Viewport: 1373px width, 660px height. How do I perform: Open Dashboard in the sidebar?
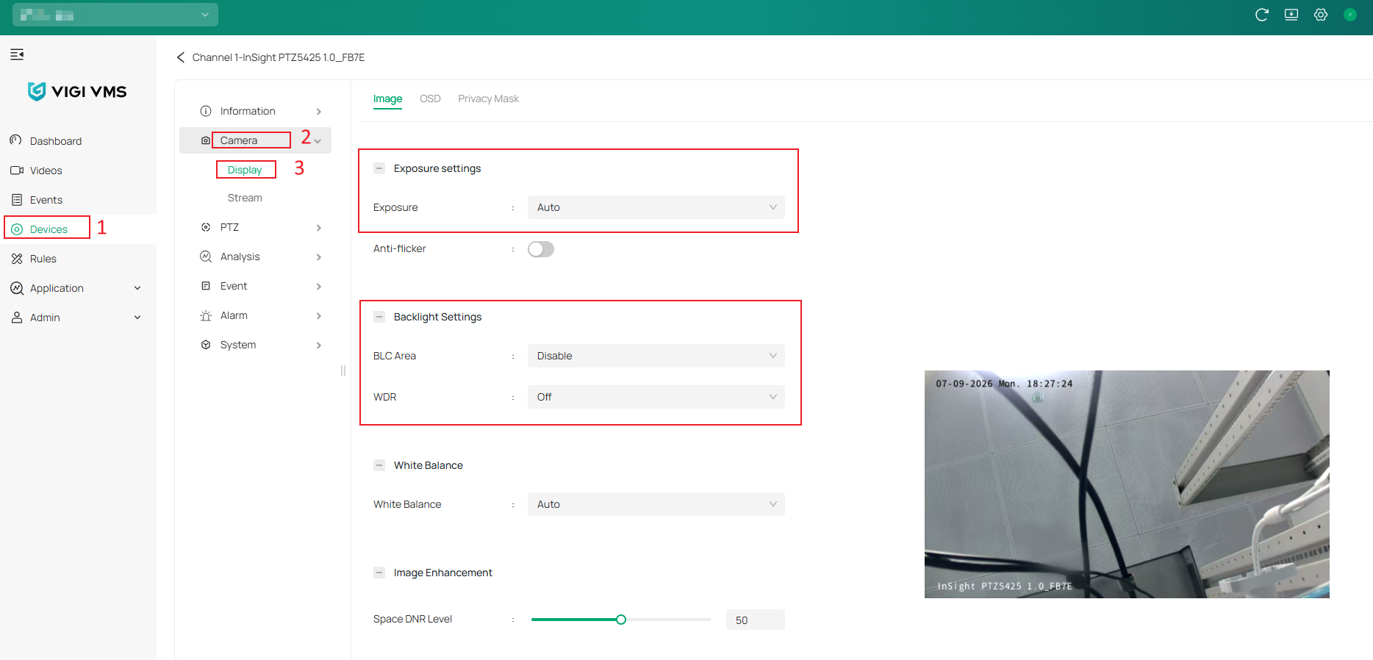coord(78,141)
